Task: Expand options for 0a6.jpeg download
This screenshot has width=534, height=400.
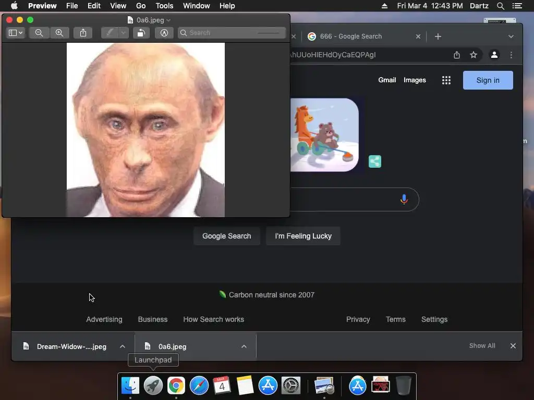Action: coord(244,346)
